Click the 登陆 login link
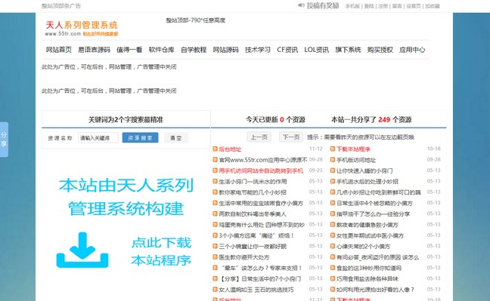Image resolution: width=490 pixels, height=301 pixels. coord(369,6)
